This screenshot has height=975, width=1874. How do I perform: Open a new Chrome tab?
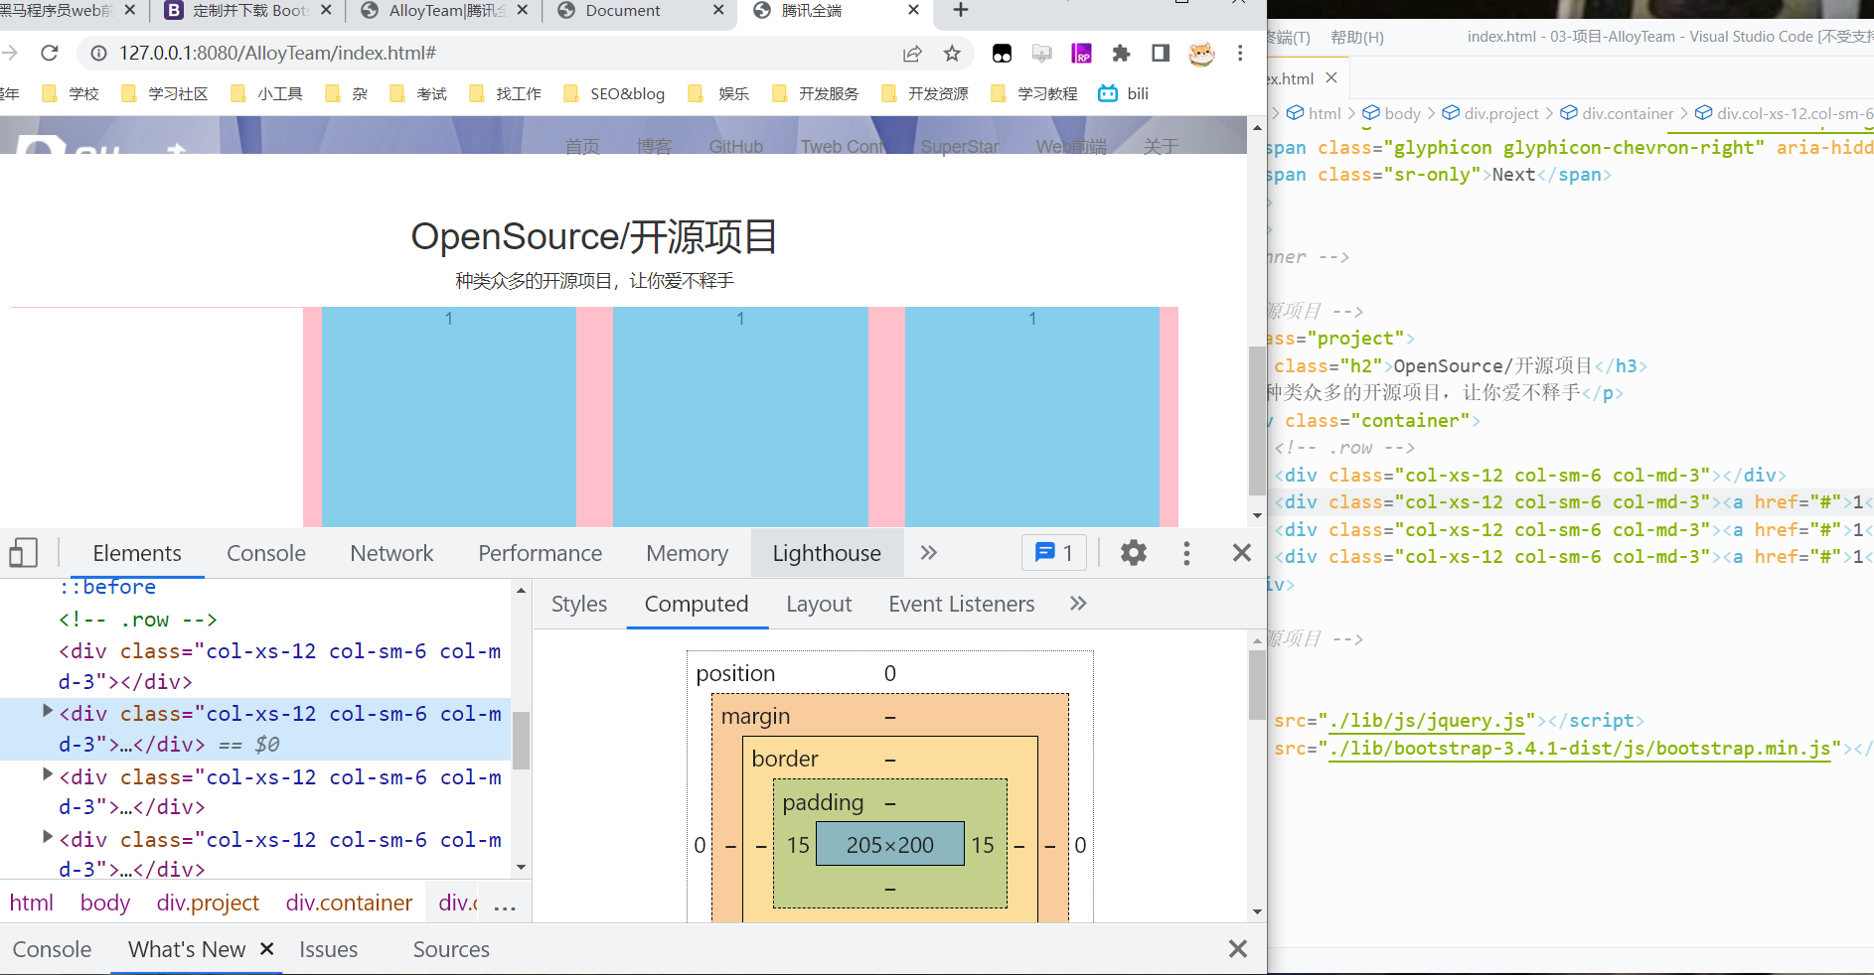tap(960, 11)
